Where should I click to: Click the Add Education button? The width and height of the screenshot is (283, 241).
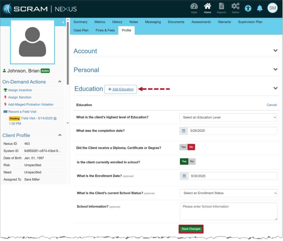click(x=121, y=89)
